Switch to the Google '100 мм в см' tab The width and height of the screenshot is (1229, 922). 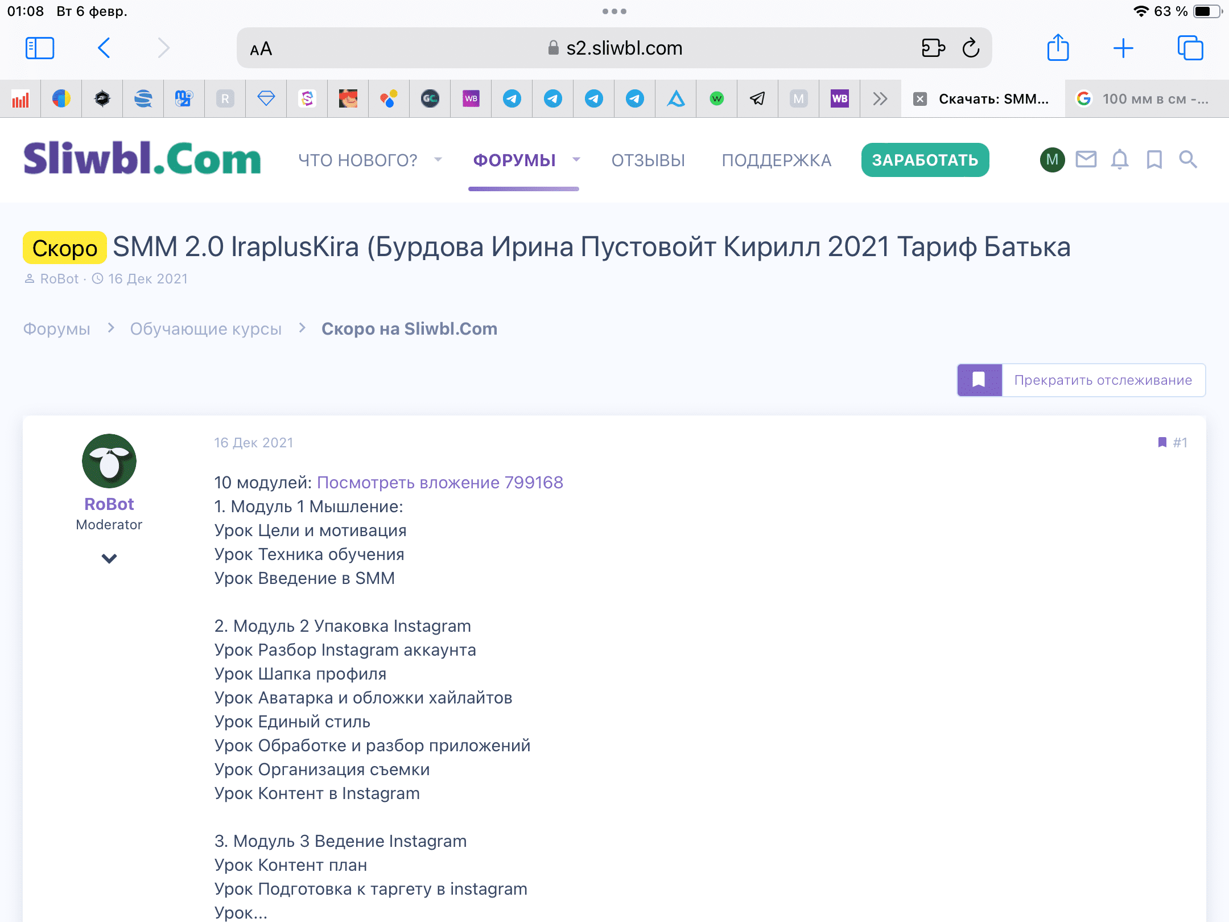1147,99
